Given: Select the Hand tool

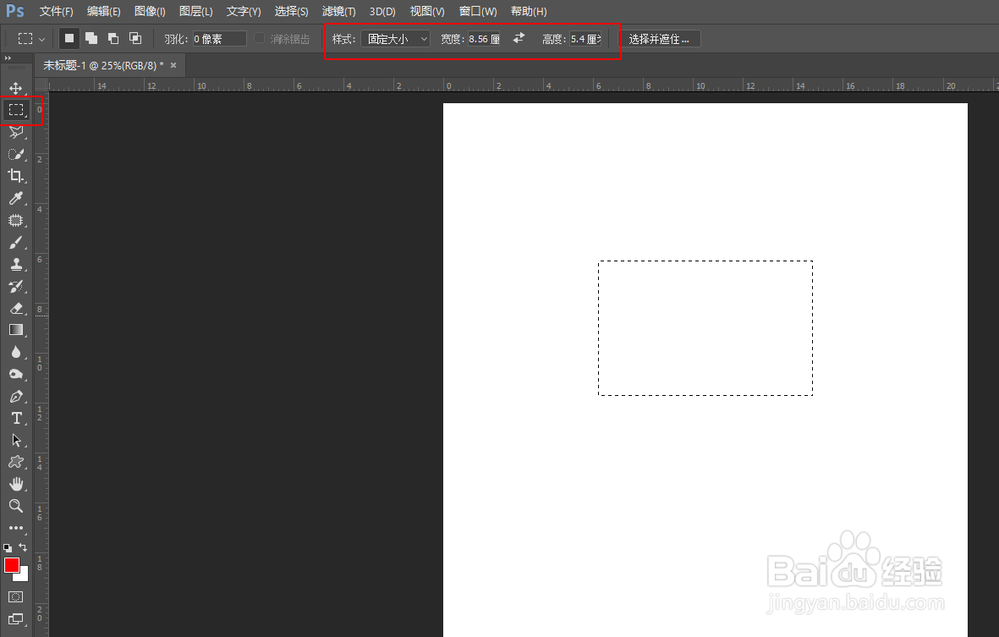Looking at the screenshot, I should 16,484.
